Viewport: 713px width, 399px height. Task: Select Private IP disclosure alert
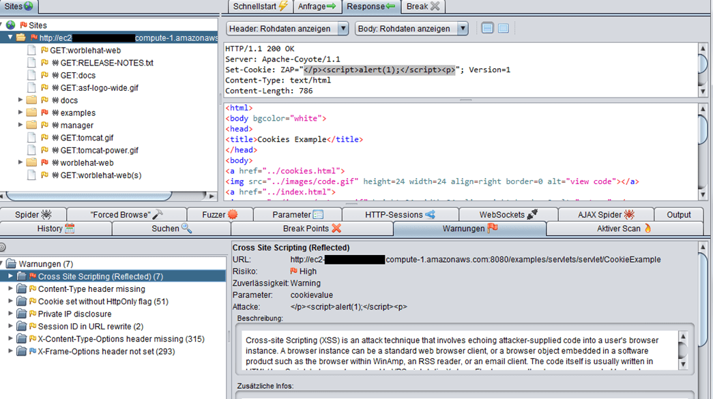tap(74, 314)
